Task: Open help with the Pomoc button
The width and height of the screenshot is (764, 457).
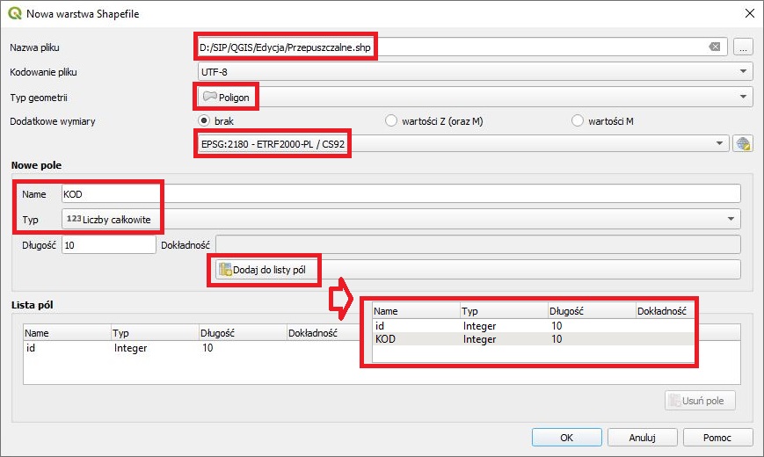Action: tap(718, 437)
